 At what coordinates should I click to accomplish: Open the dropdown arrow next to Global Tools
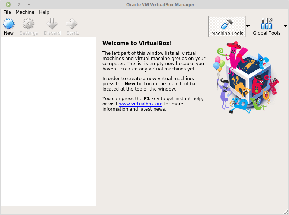coord(285,26)
